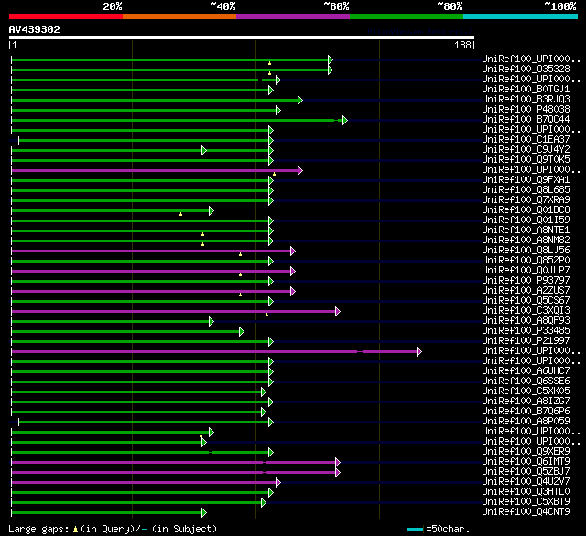Click the green alignment bar for Q4CNT9
Viewport: 586px width, 536px height.
(x=107, y=513)
